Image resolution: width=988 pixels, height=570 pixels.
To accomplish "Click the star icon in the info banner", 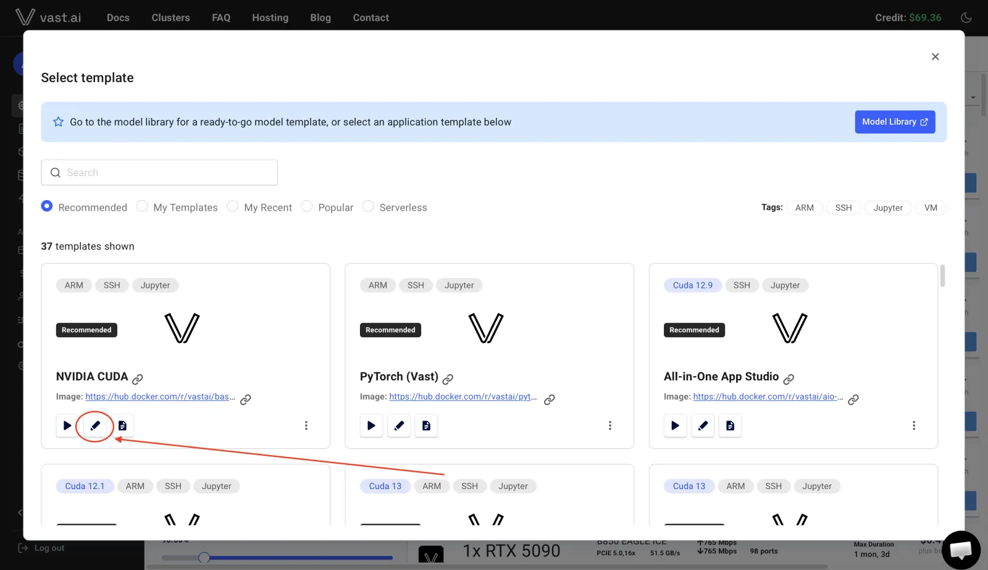I will pyautogui.click(x=58, y=122).
